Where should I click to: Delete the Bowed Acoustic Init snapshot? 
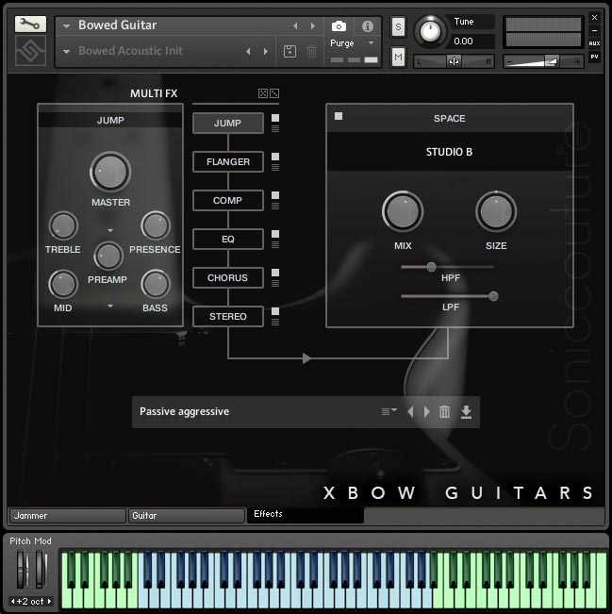(x=312, y=51)
